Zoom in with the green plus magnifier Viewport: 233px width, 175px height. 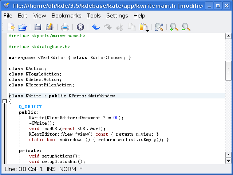click(x=174, y=27)
